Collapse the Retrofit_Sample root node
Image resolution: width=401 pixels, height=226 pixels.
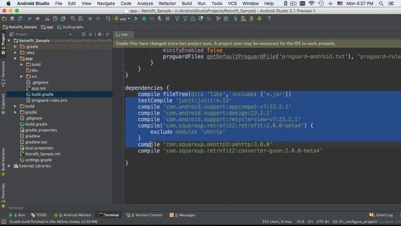[9, 41]
